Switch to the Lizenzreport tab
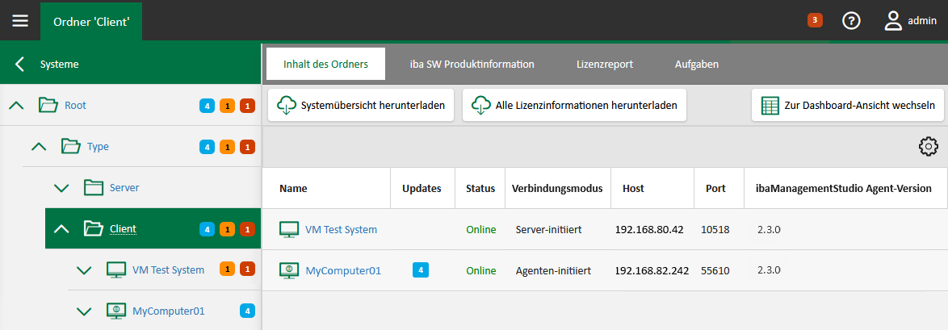This screenshot has width=948, height=330. click(x=604, y=64)
